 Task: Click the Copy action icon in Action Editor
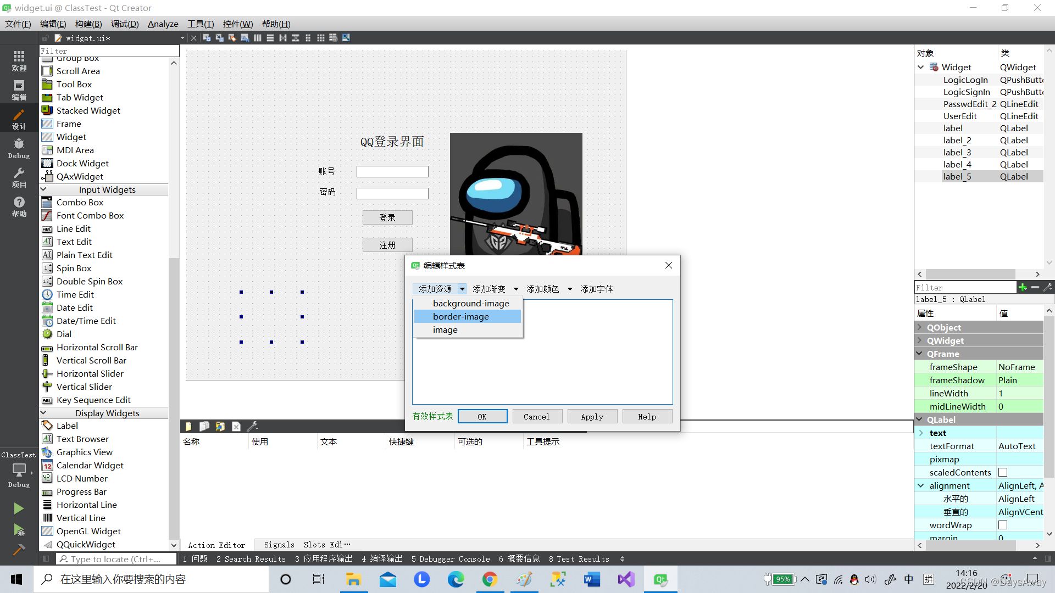pos(204,426)
